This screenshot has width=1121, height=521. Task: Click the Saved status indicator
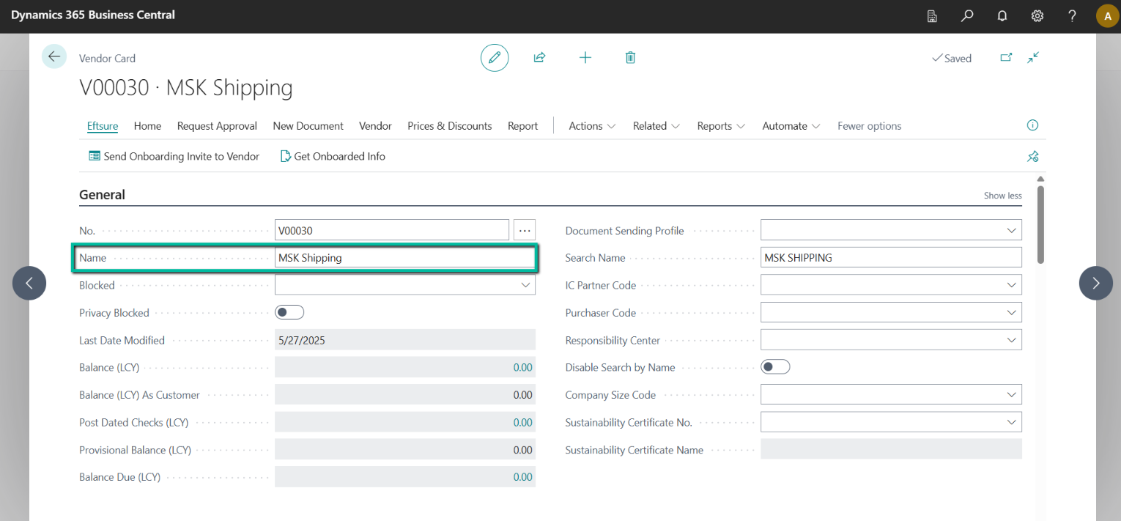951,58
